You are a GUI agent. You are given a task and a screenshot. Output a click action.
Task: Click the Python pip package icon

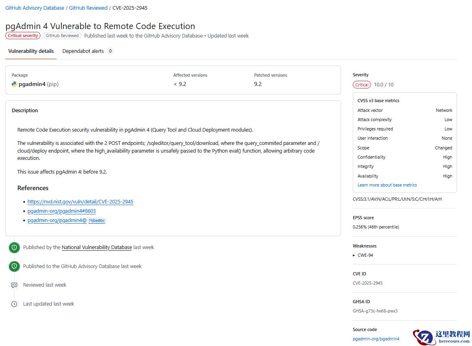coord(15,84)
